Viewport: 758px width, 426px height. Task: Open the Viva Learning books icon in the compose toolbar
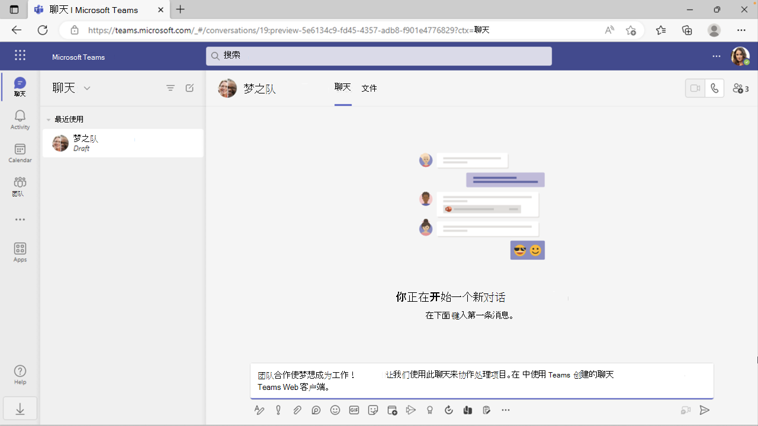coord(468,410)
